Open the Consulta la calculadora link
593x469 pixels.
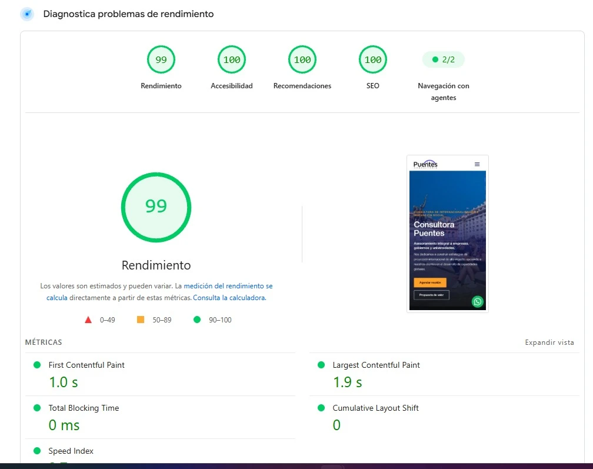[x=229, y=298]
